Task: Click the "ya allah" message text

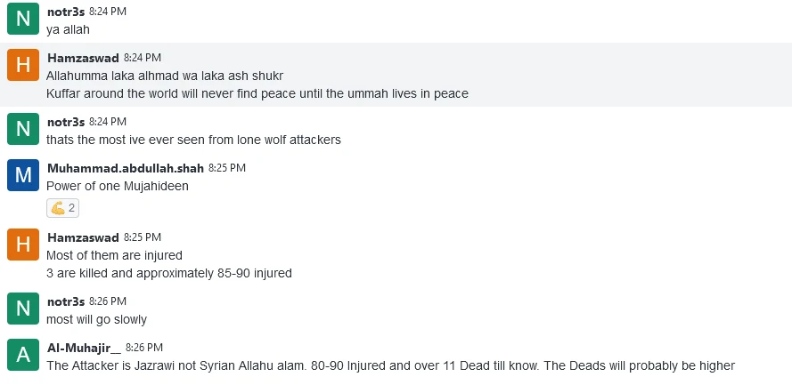Action: (x=68, y=29)
